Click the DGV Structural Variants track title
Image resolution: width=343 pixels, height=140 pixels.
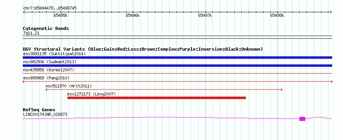143,49
